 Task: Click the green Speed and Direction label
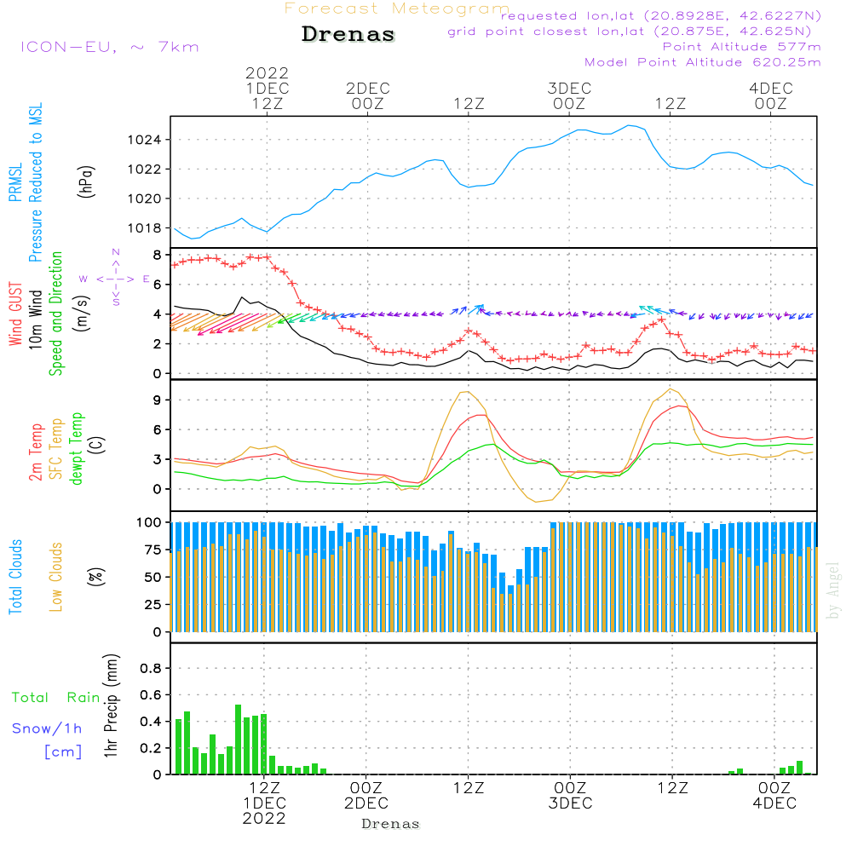point(56,313)
